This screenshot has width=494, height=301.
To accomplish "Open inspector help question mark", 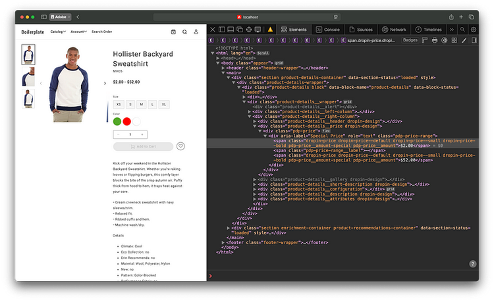I will (472, 264).
